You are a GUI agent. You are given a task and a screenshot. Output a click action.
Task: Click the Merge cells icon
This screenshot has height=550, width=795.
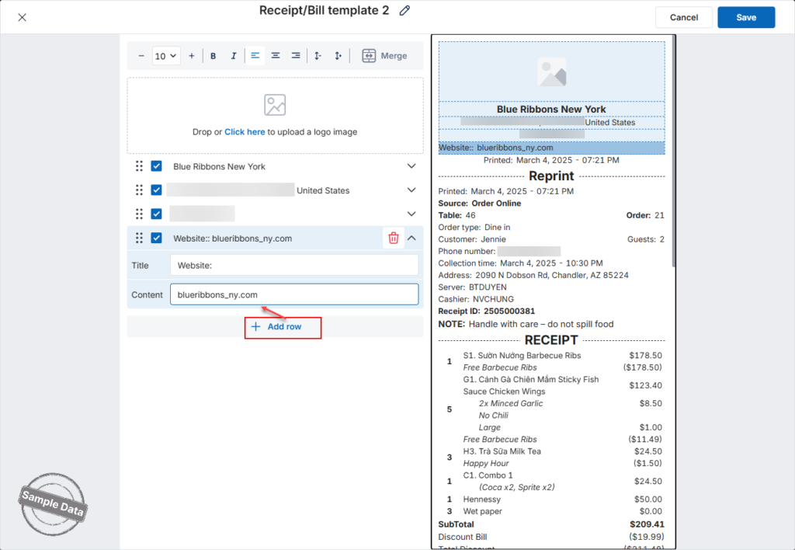369,56
